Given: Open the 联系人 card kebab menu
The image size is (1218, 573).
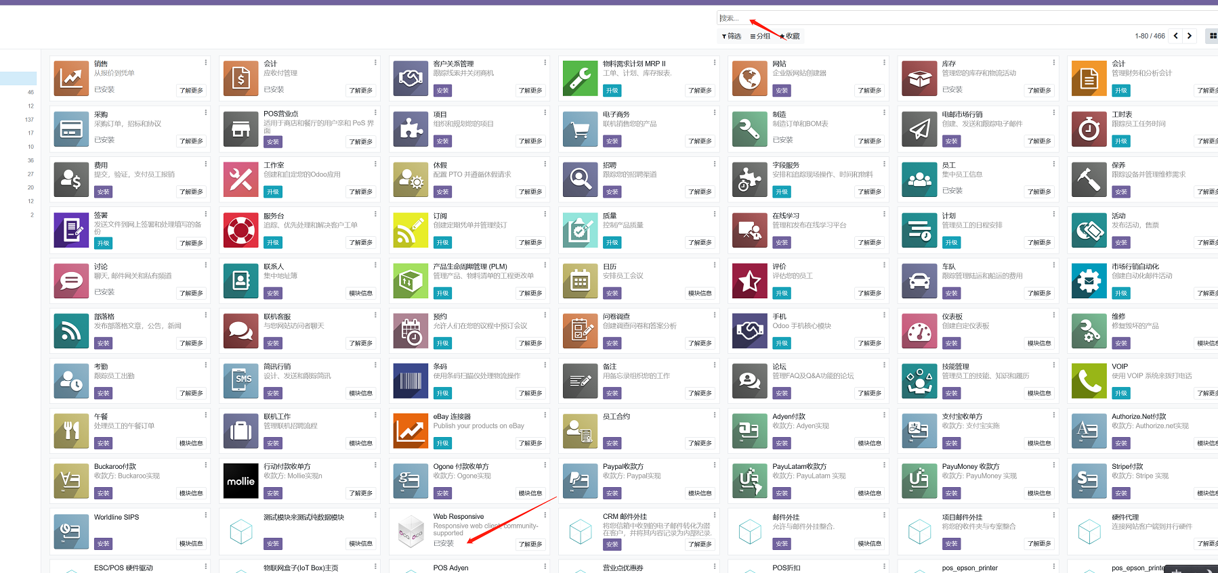Looking at the screenshot, I should click(x=375, y=265).
